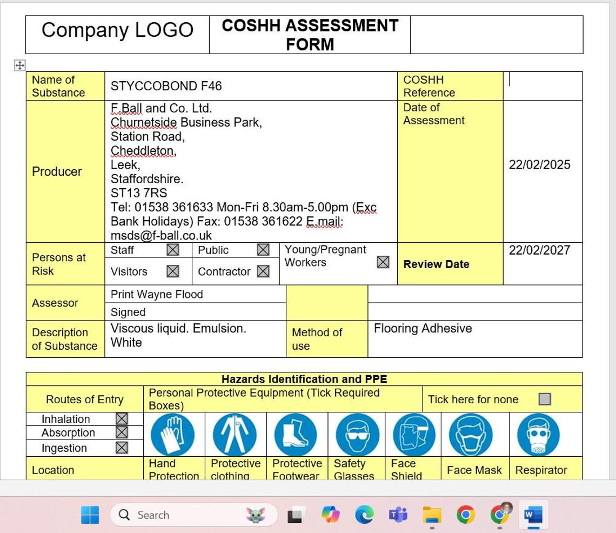Viewport: 616px width, 533px height.
Task: Click the msds@f-ball.co.uk email address
Action: coord(160,236)
